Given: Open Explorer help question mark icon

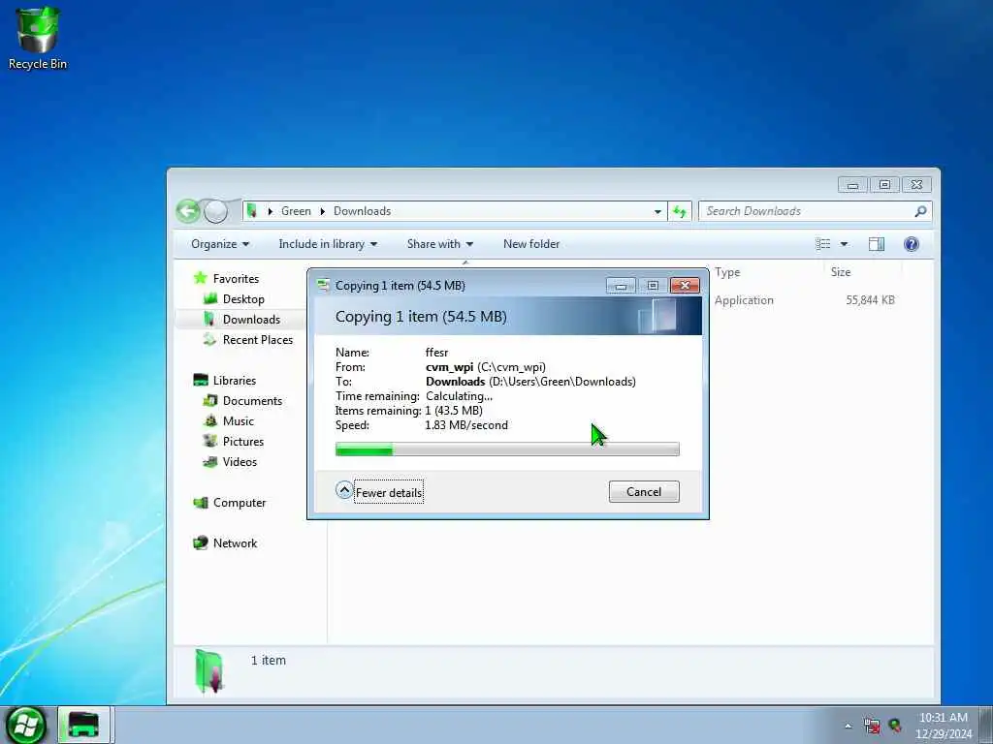Looking at the screenshot, I should 912,244.
